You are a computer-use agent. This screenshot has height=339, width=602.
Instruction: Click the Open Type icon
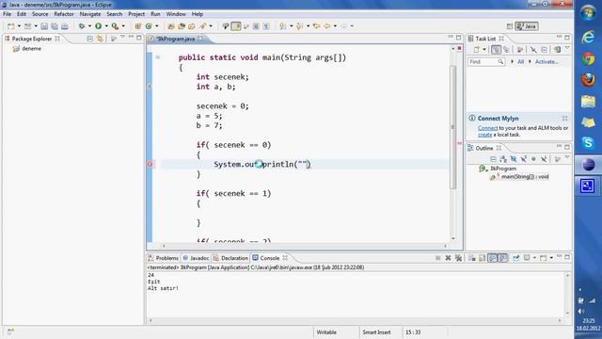click(171, 26)
